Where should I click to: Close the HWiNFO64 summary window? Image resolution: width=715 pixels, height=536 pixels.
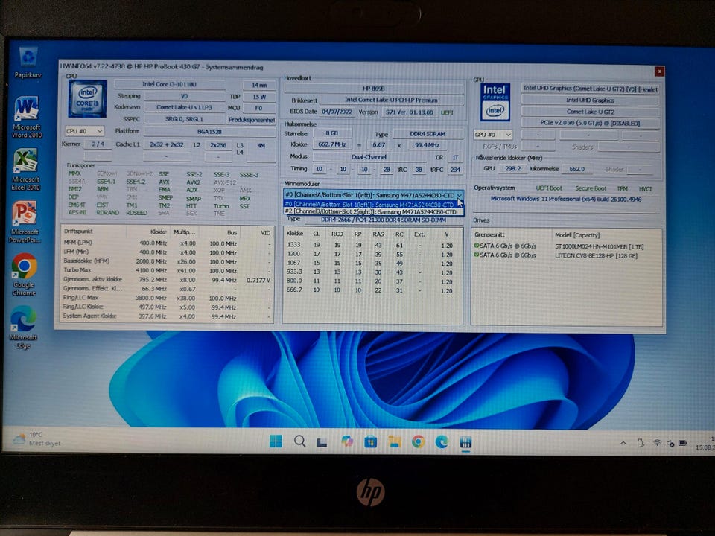(659, 71)
